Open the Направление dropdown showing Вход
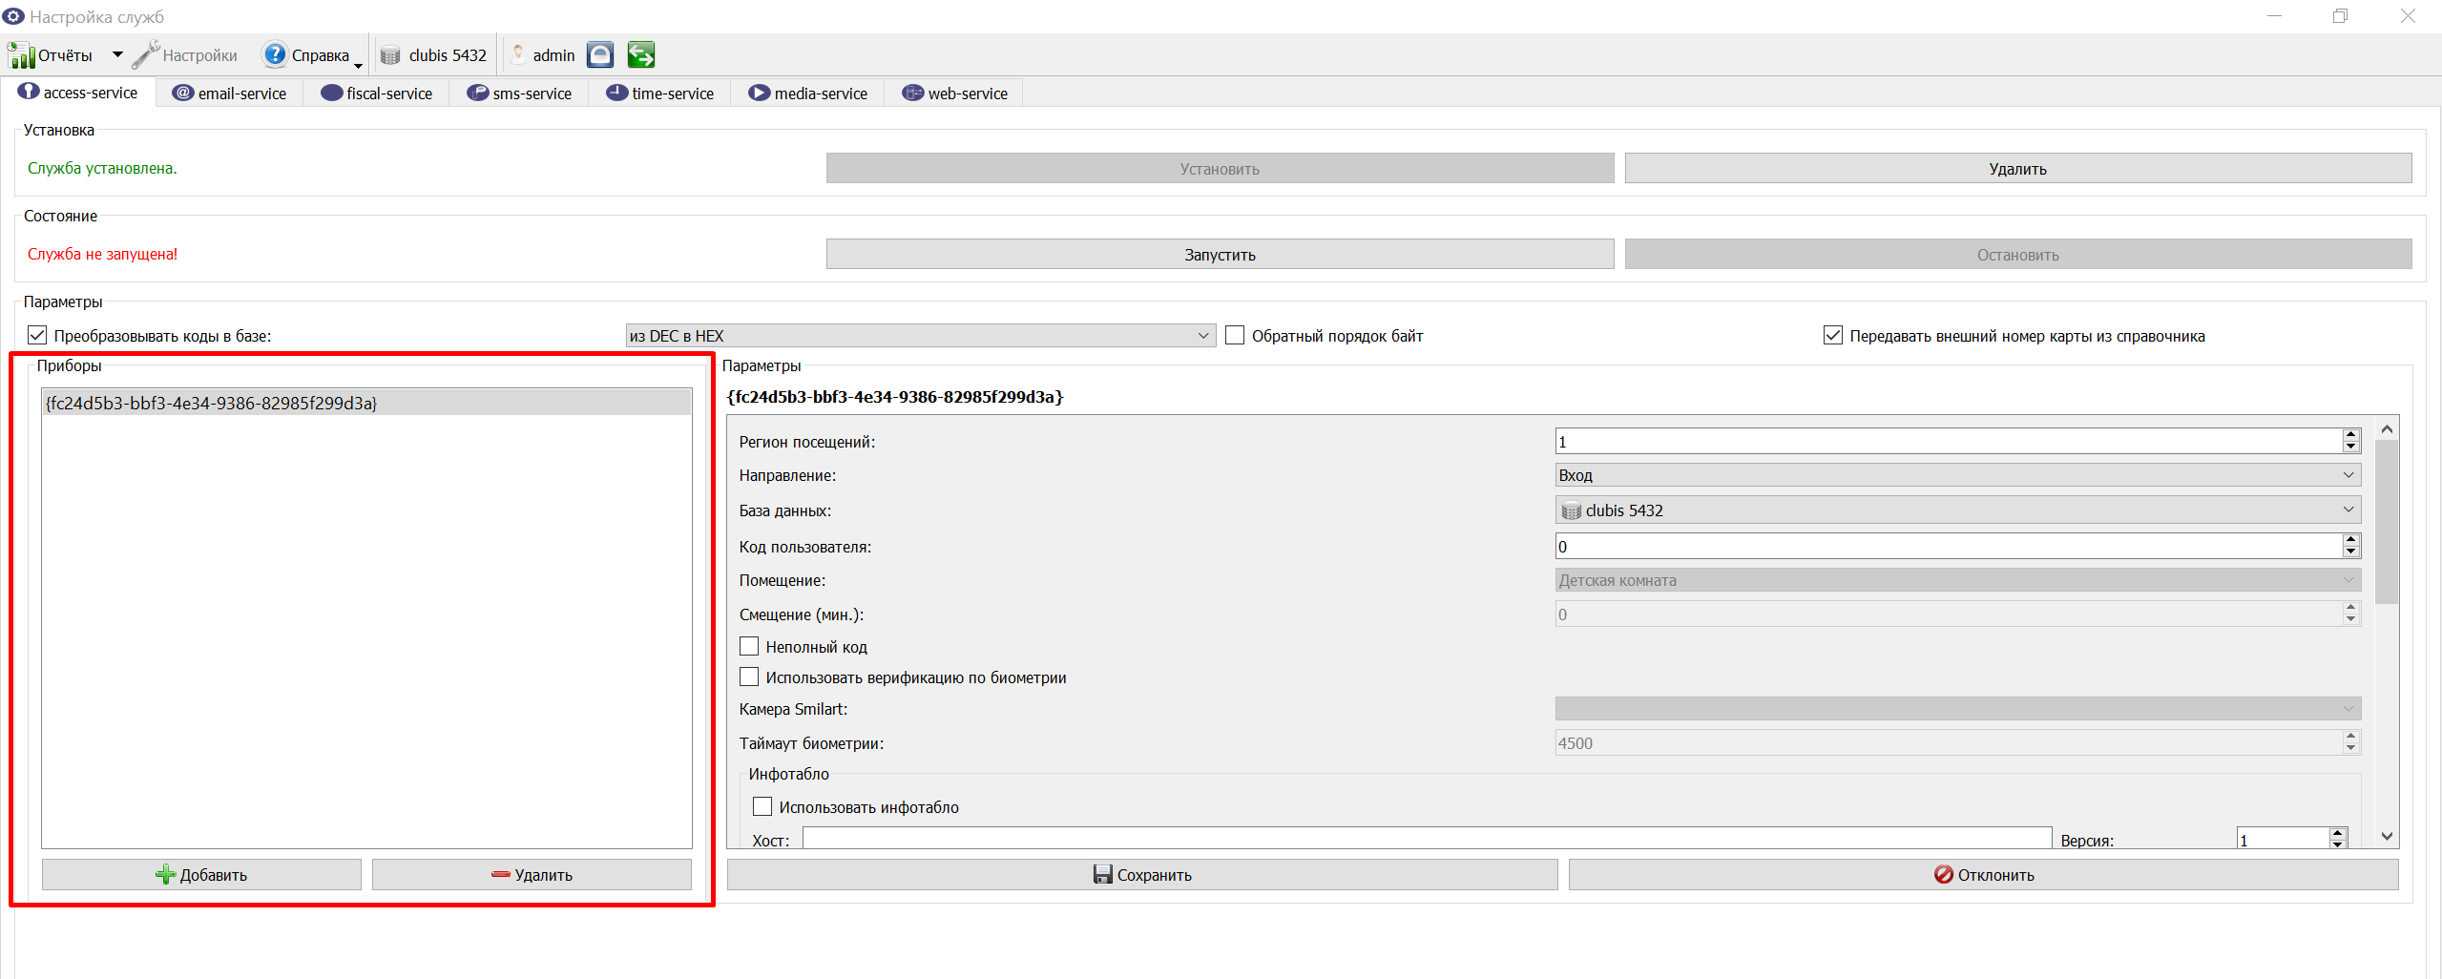 (1958, 475)
